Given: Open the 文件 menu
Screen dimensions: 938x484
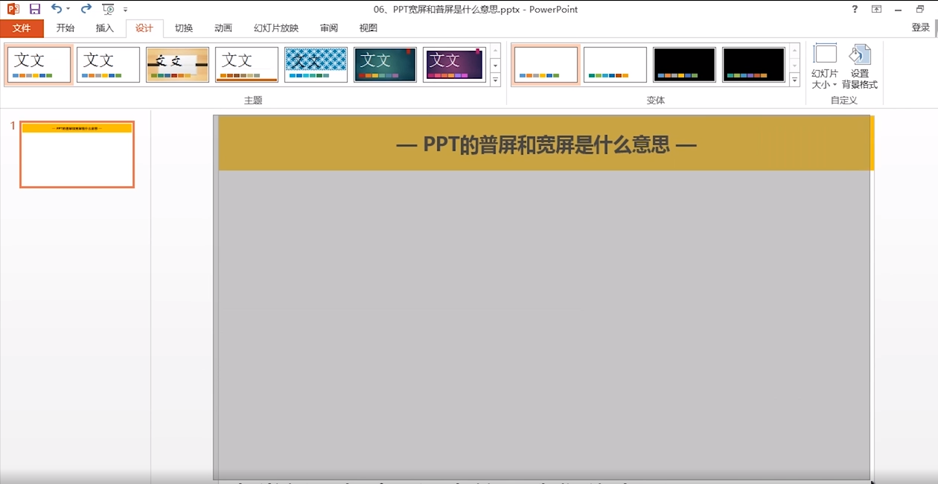Looking at the screenshot, I should pyautogui.click(x=22, y=28).
